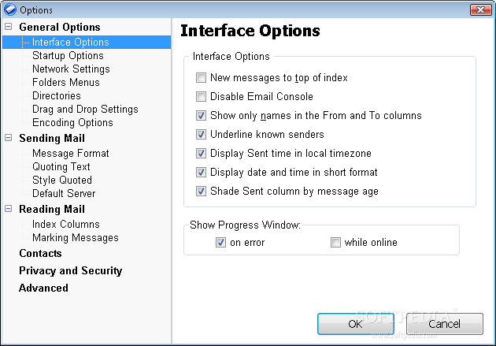The height and width of the screenshot is (346, 496).
Task: Open the Advanced category
Action: coord(43,288)
